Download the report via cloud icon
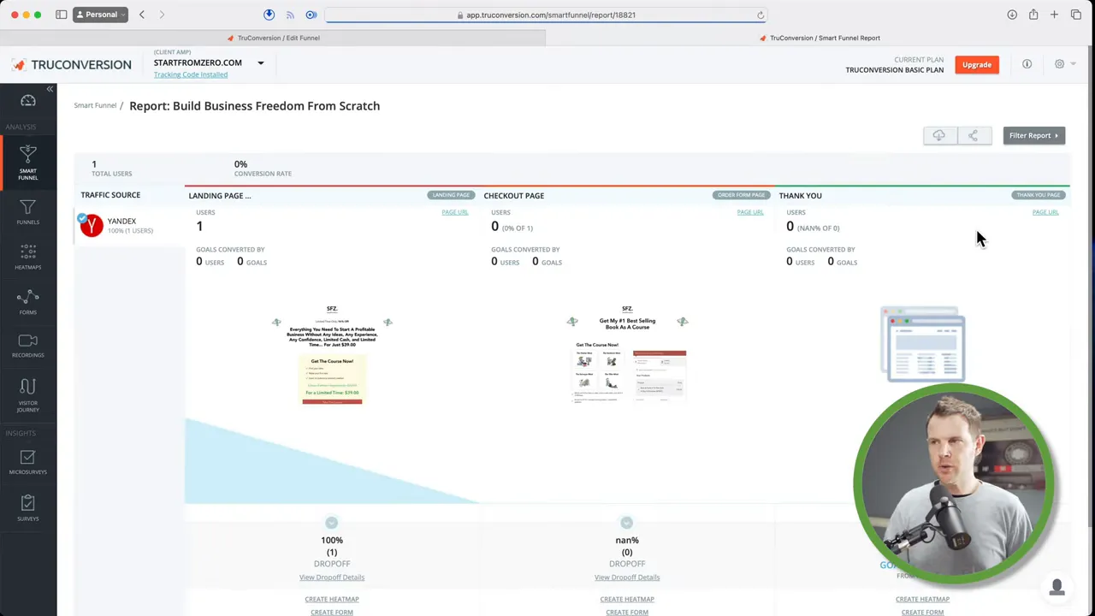Image resolution: width=1095 pixels, height=616 pixels. click(x=938, y=135)
